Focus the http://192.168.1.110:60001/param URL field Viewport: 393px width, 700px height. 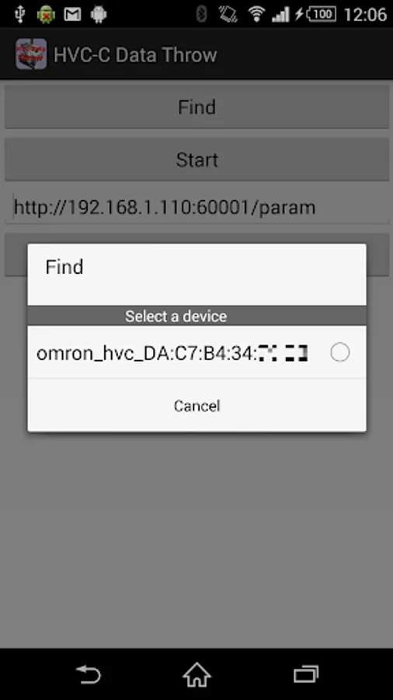coord(197,207)
